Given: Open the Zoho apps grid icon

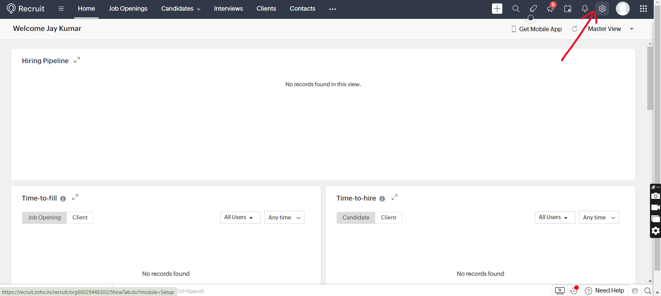Looking at the screenshot, I should coord(643,9).
